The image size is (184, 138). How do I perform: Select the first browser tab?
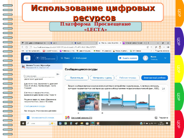pos(37,43)
